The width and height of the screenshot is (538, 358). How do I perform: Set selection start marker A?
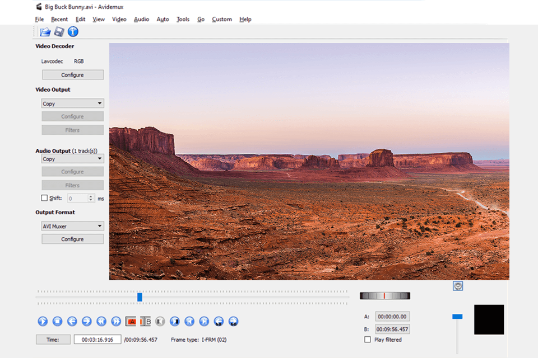pos(131,321)
